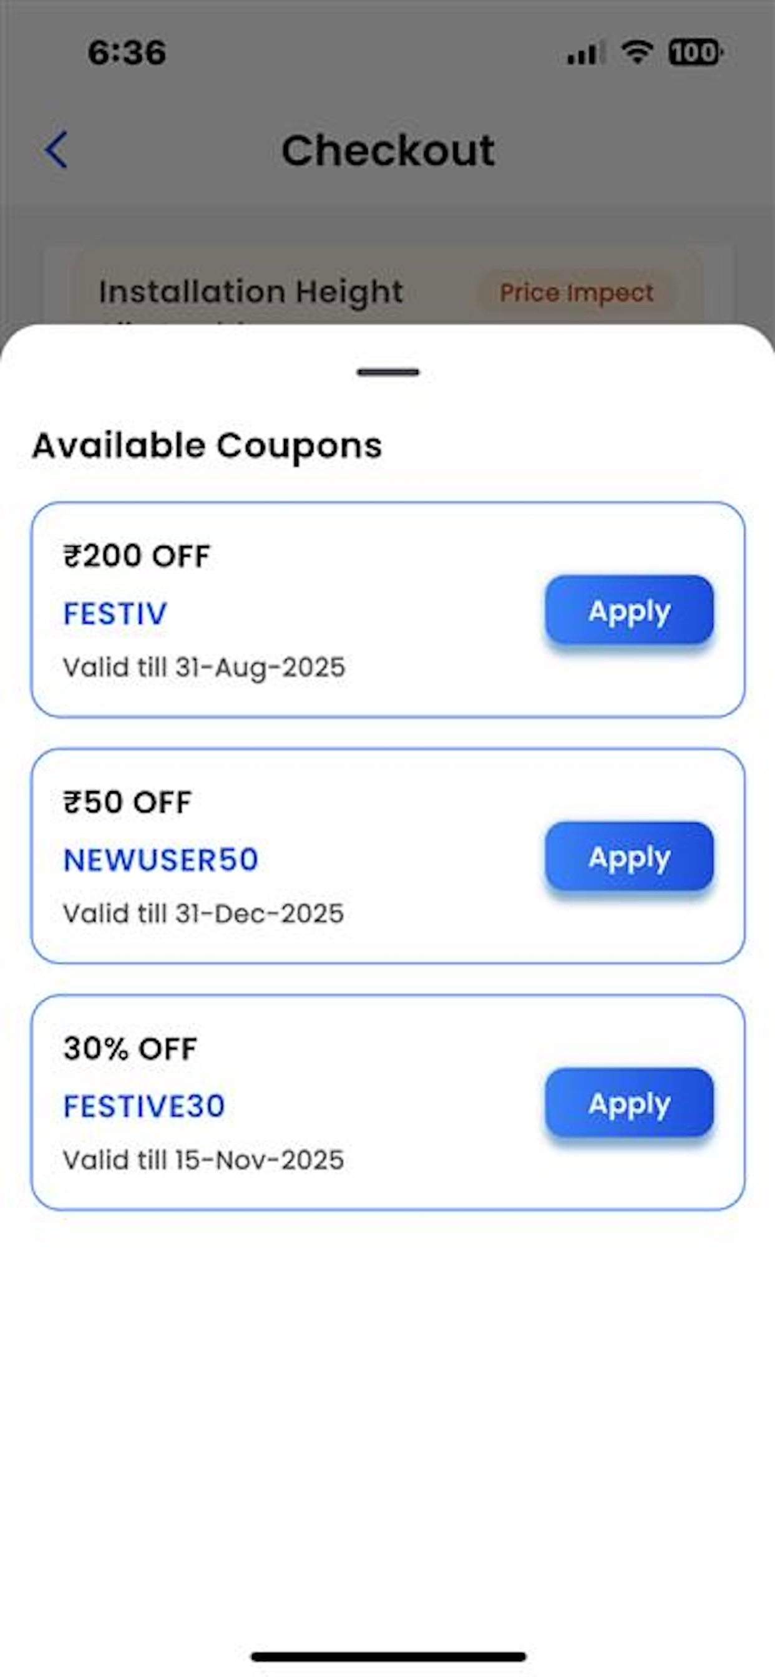Apply the FESTIV coupon
The height and width of the screenshot is (1677, 775).
coord(629,611)
